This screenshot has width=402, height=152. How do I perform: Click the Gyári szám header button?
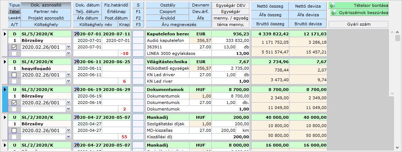[x=358, y=24]
